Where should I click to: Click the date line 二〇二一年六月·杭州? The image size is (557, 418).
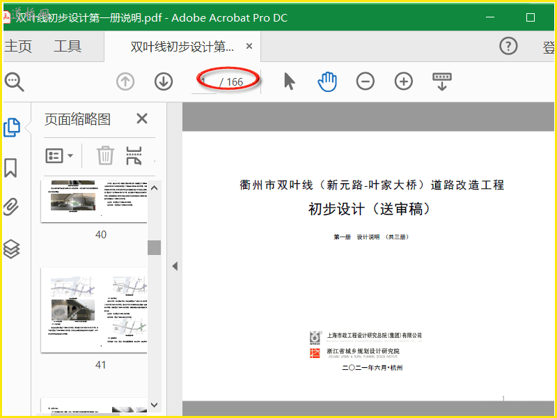pos(372,368)
